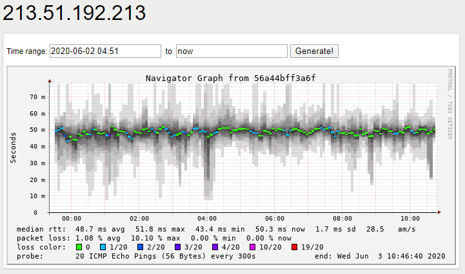The image size is (465, 274).
Task: Click the green 0 loss color swatch
Action: 79,247
